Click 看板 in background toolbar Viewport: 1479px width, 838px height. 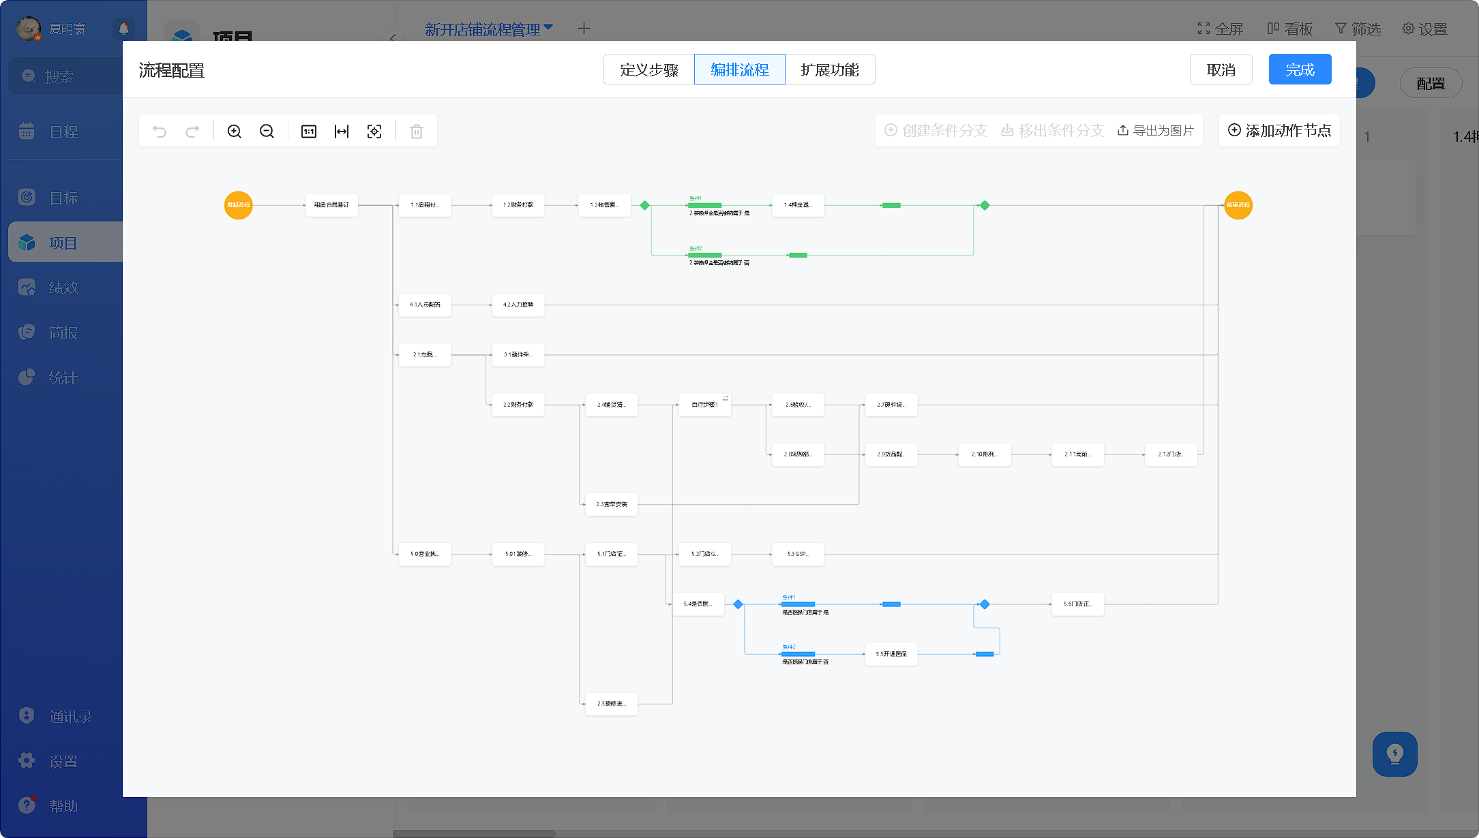point(1290,29)
